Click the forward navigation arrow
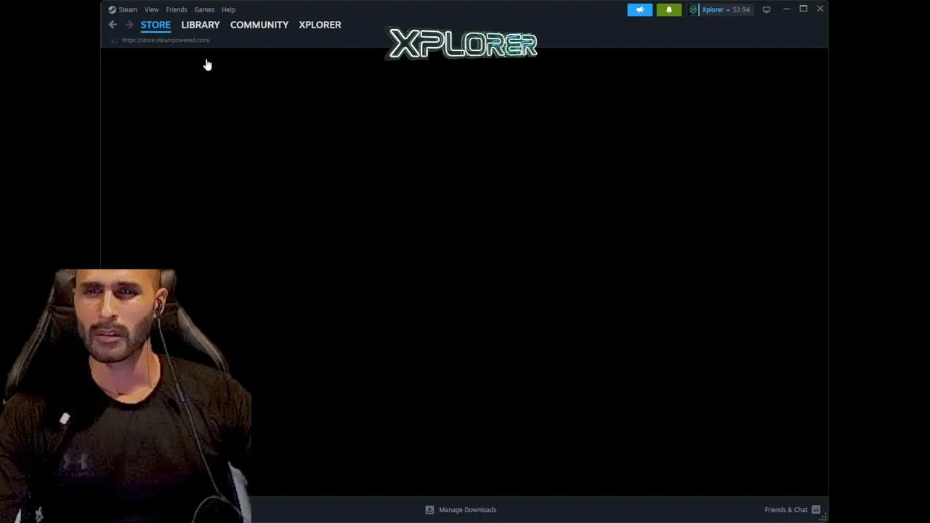 129,25
